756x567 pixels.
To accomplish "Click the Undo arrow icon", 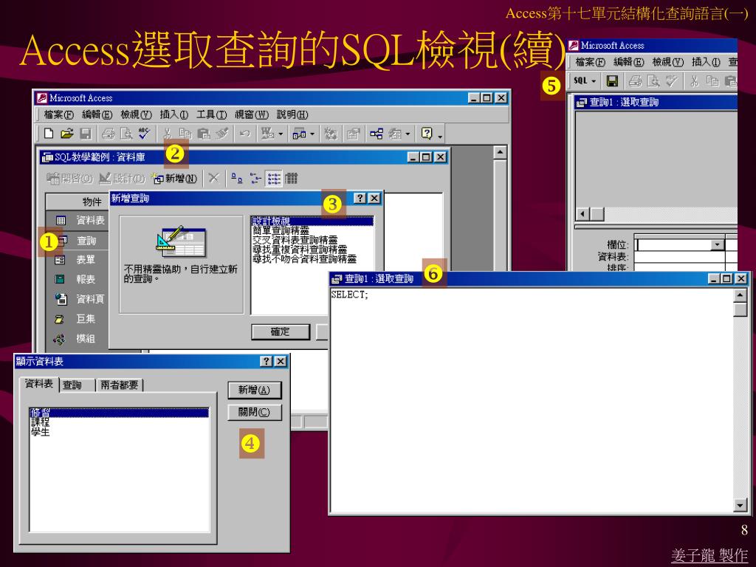I will pos(245,134).
